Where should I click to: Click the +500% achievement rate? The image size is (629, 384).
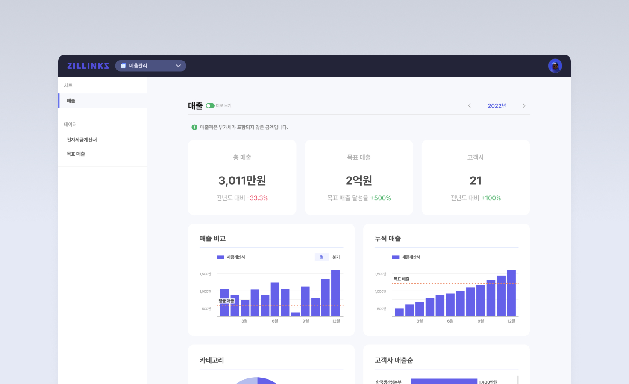tap(380, 198)
